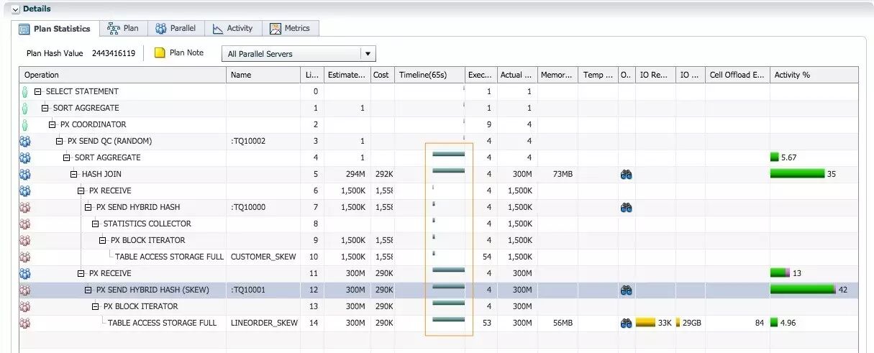This screenshot has width=874, height=353.
Task: Click the parallel servers icon beside HASH JOIN
Action: coord(24,174)
